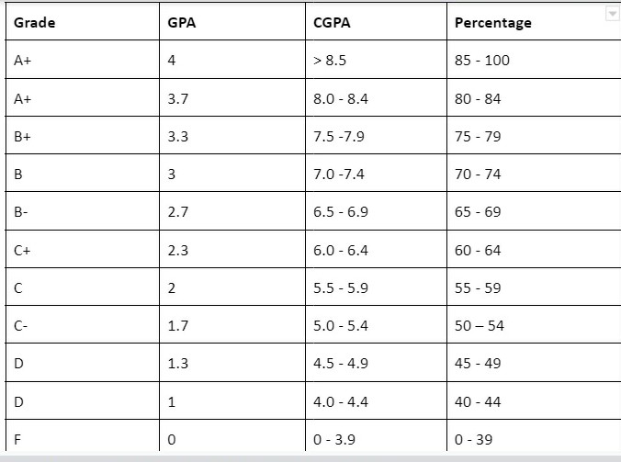This screenshot has height=462, width=621.
Task: Select the CGPA cell "> 8.5"
Action: pyautogui.click(x=329, y=61)
